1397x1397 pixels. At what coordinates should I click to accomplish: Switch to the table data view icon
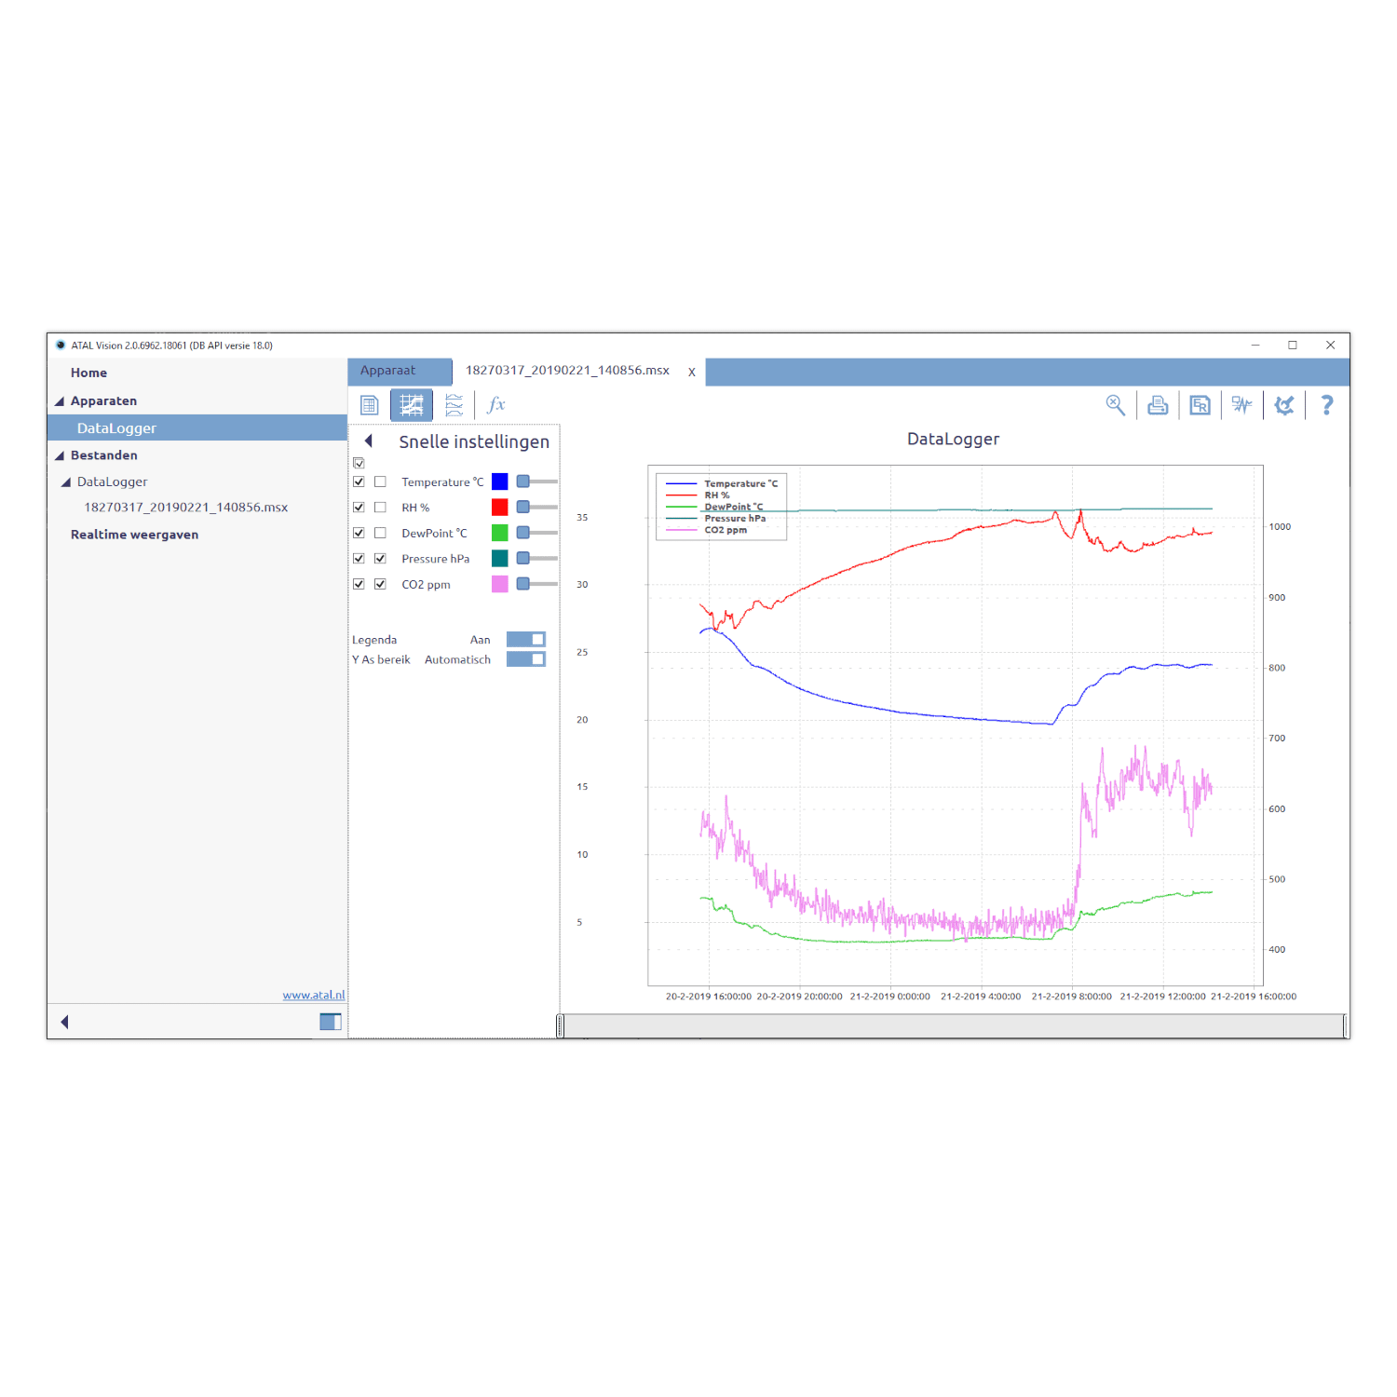(x=369, y=405)
